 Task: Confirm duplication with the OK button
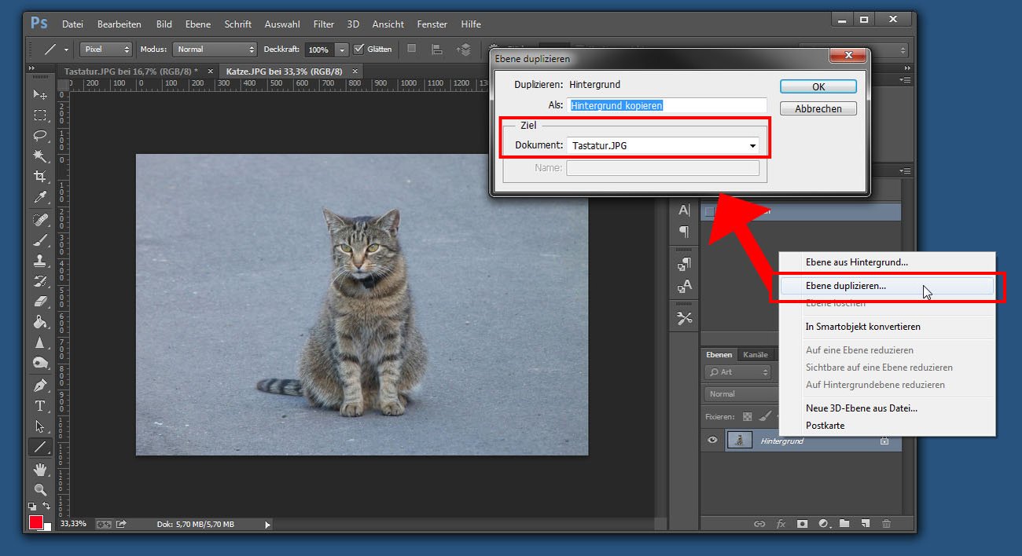pos(818,86)
